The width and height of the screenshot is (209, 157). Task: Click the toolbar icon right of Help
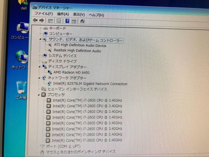point(74,21)
